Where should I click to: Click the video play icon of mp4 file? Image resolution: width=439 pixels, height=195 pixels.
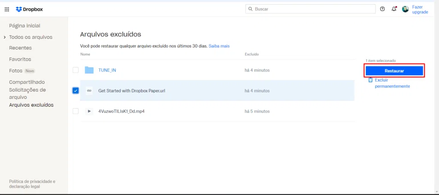(89, 111)
